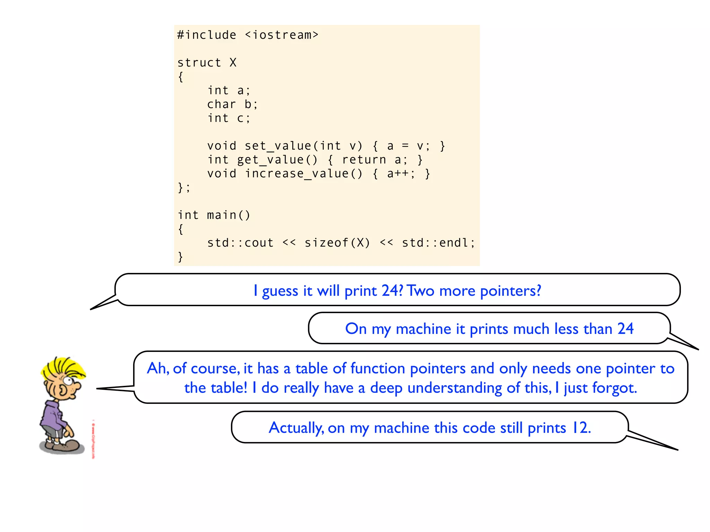Click the "int main()" line
The image size is (710, 532).
coord(214,215)
